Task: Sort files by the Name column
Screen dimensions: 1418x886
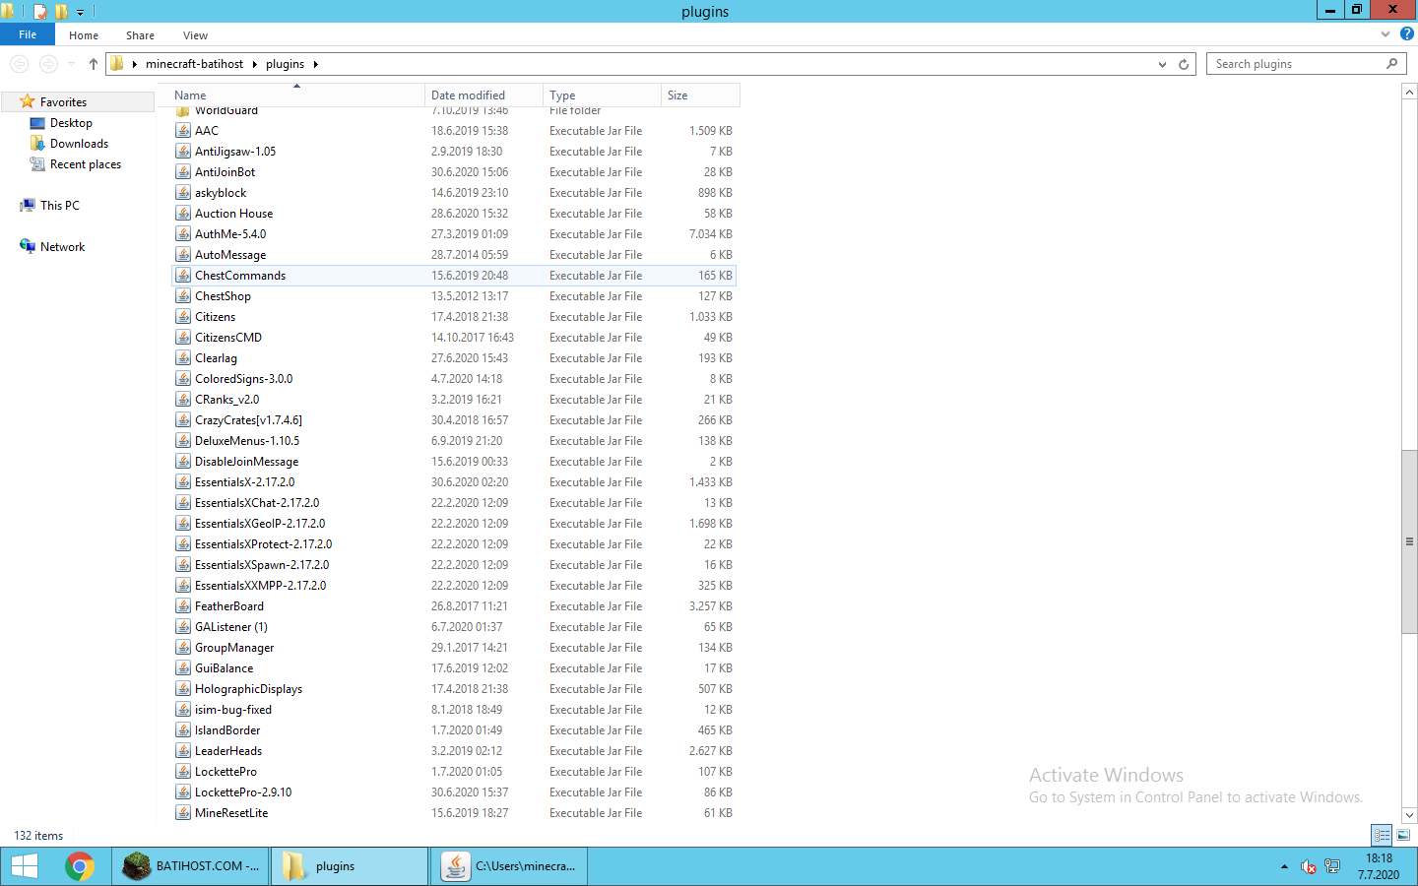Action: click(x=296, y=95)
